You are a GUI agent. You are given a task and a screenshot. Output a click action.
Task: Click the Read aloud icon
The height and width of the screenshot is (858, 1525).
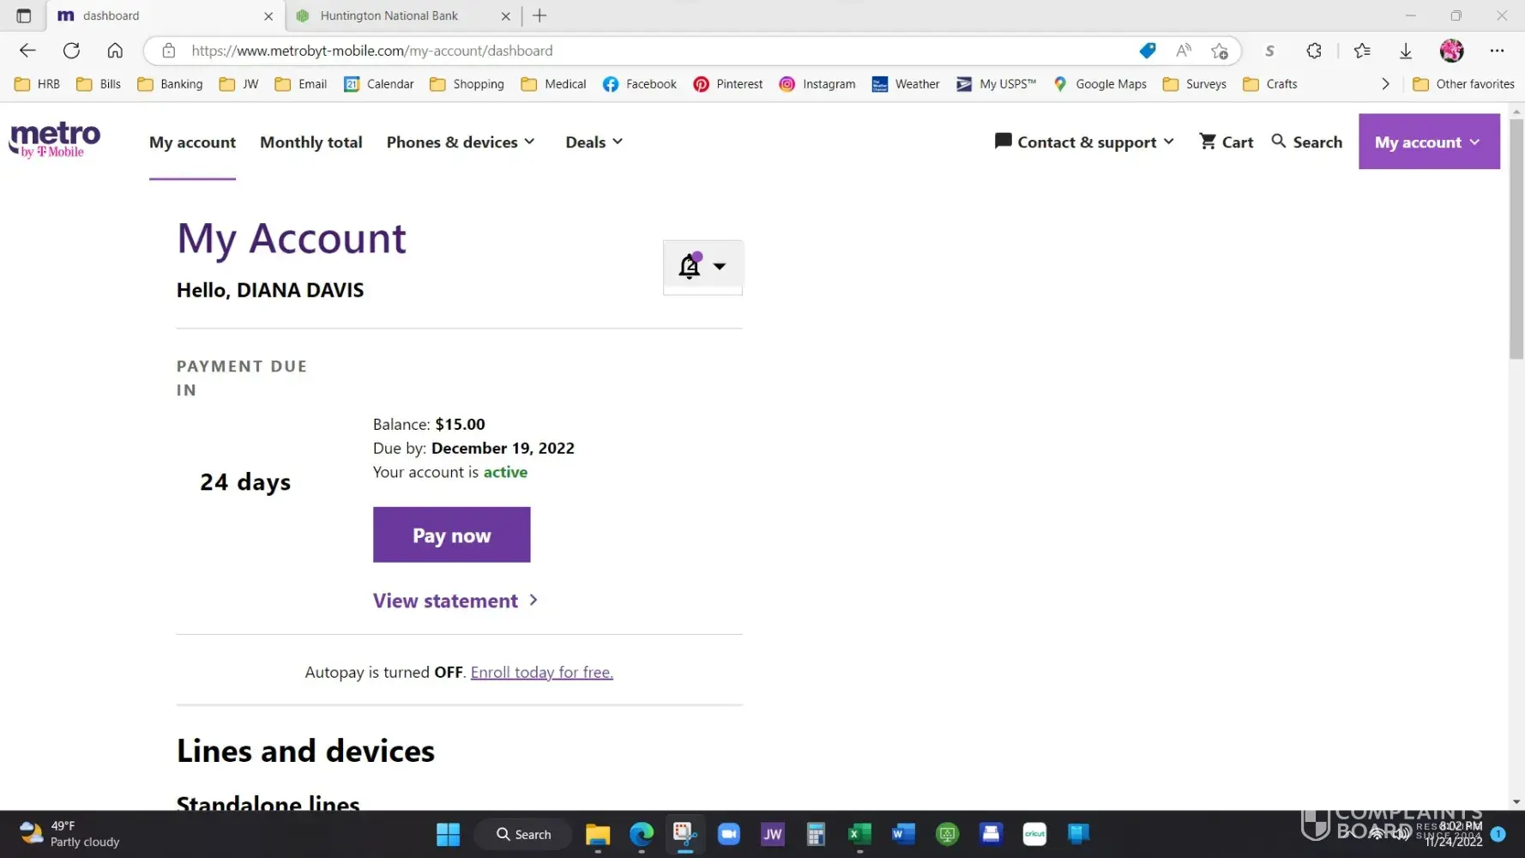click(x=1184, y=51)
